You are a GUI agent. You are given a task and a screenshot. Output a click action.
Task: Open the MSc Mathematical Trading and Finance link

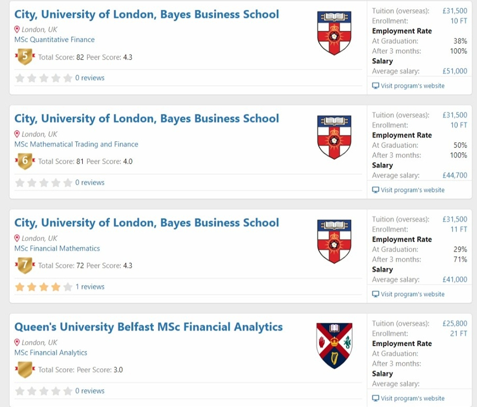click(x=76, y=144)
